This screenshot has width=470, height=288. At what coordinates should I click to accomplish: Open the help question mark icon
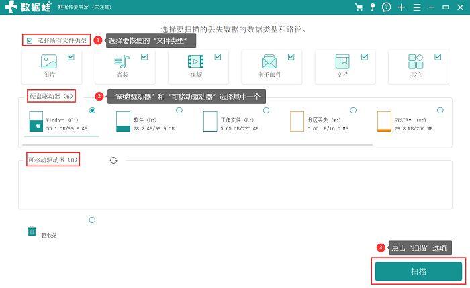pos(386,7)
